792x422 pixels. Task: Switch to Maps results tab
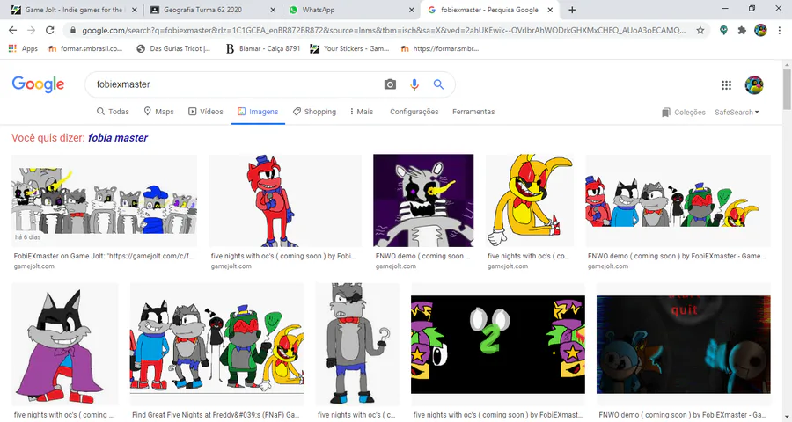(158, 112)
